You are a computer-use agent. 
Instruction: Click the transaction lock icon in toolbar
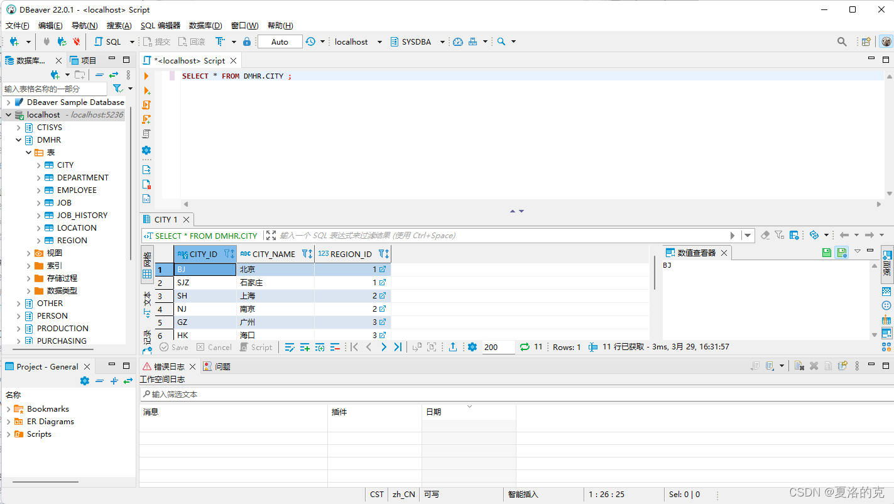tap(247, 41)
